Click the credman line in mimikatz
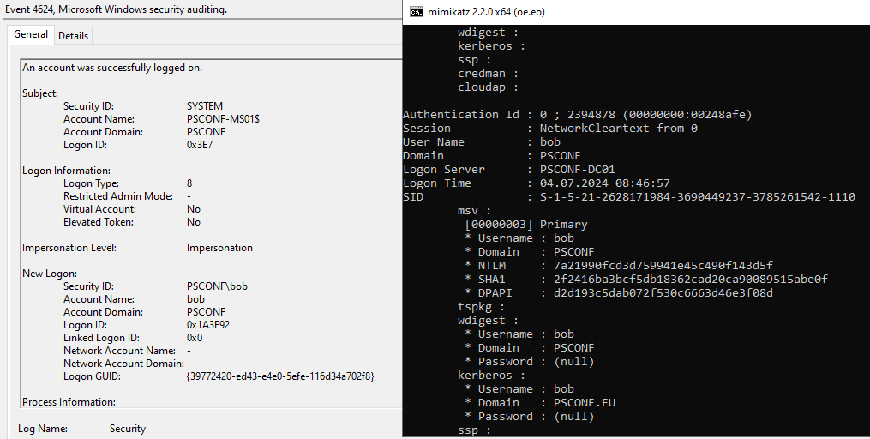 coord(488,73)
